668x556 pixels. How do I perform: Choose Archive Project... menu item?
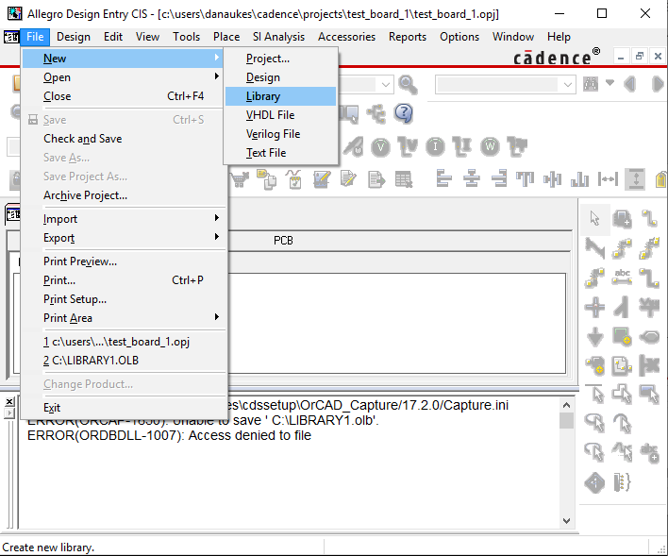123,195
